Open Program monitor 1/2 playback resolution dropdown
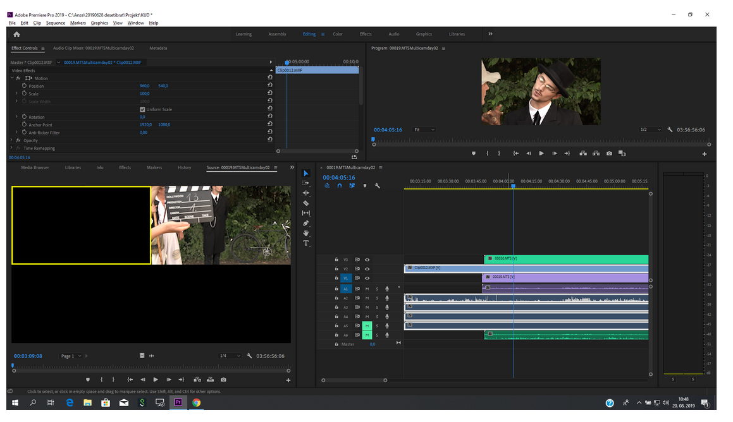 point(650,130)
